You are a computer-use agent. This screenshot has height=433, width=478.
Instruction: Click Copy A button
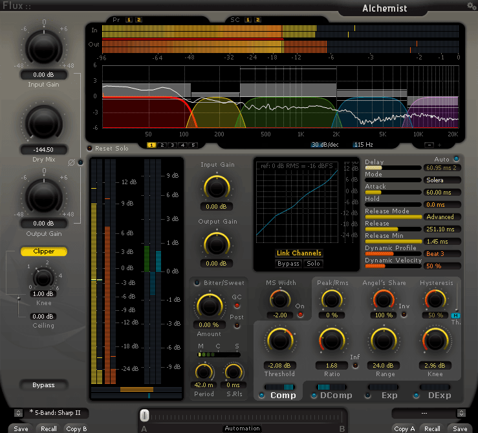click(404, 428)
